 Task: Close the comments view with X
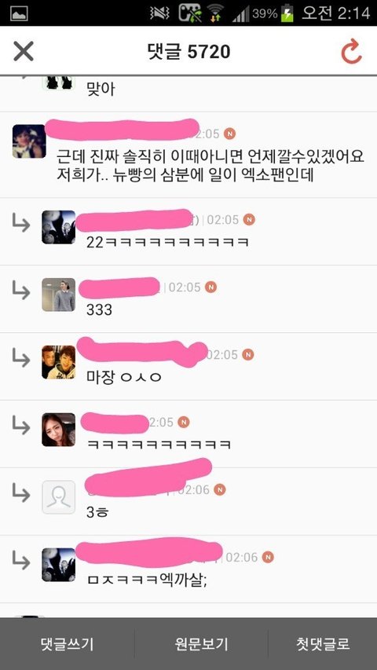pos(24,52)
